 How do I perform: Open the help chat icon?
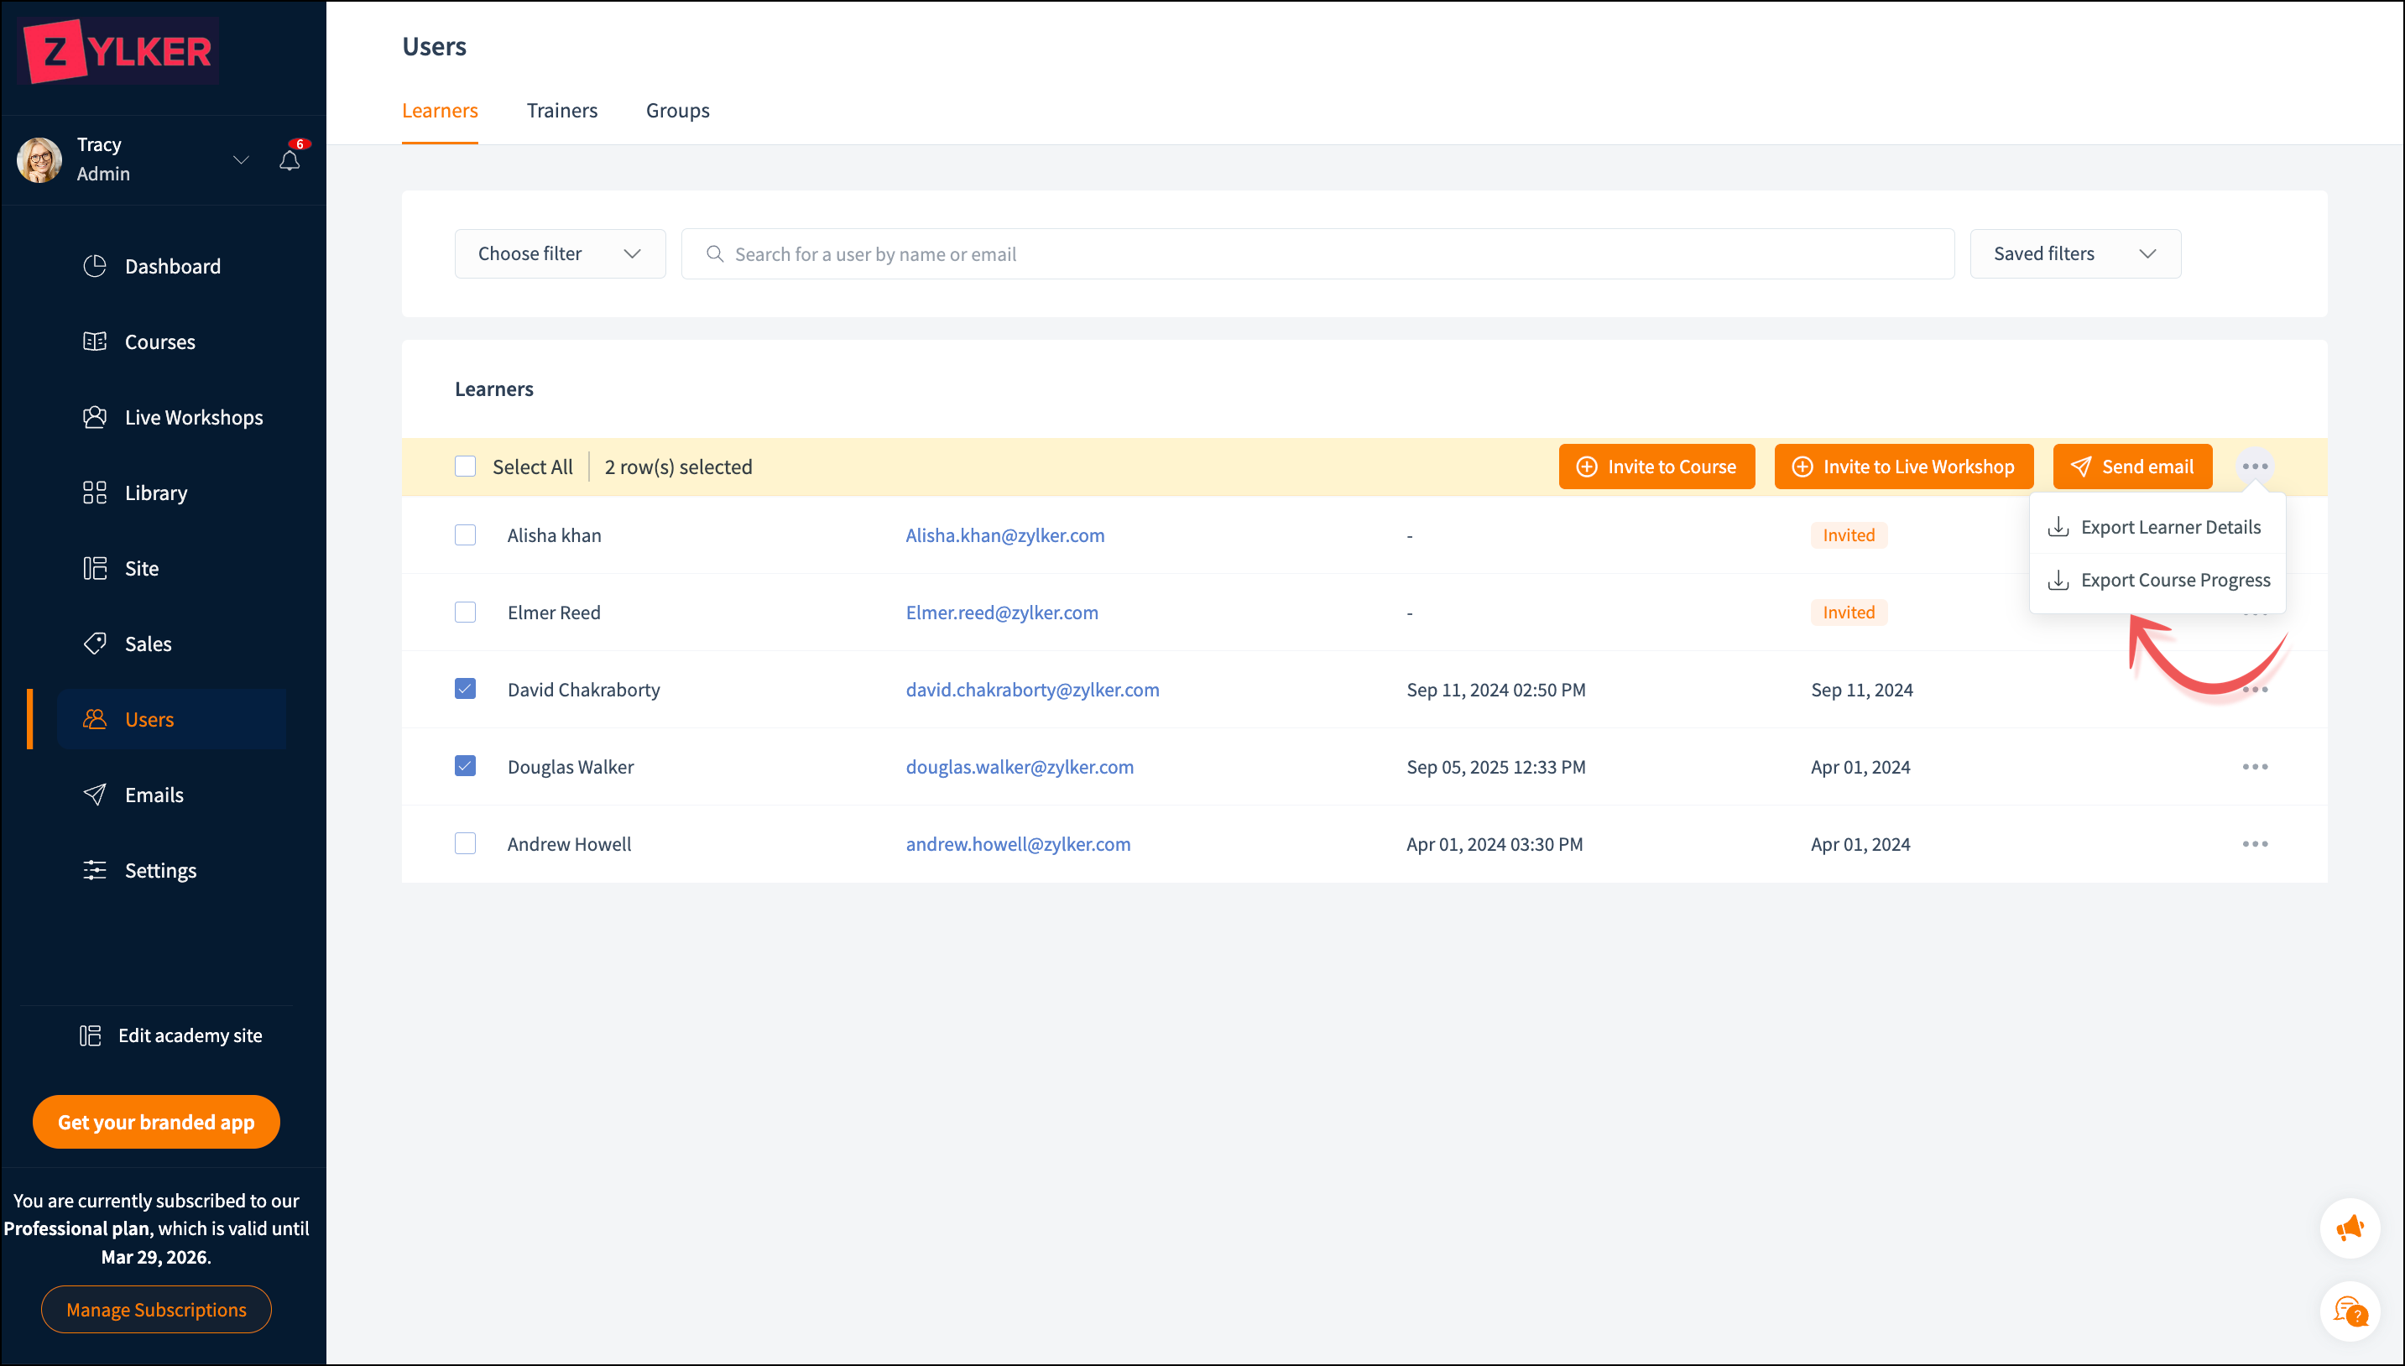[x=2350, y=1311]
